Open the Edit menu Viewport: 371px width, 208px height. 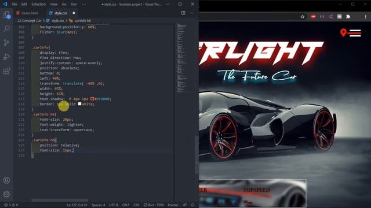[x=24, y=4]
